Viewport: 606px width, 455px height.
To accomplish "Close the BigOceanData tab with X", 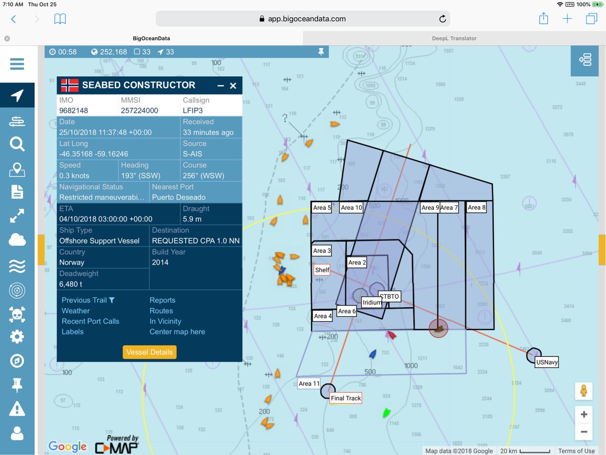I will tap(7, 38).
